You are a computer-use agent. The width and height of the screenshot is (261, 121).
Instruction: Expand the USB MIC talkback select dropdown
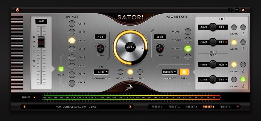pyautogui.click(x=169, y=72)
